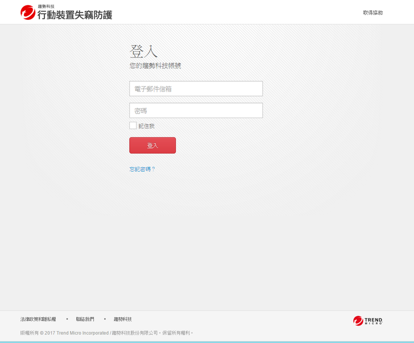Focus the 電子郵件信箱 email field
414x343 pixels.
point(196,89)
